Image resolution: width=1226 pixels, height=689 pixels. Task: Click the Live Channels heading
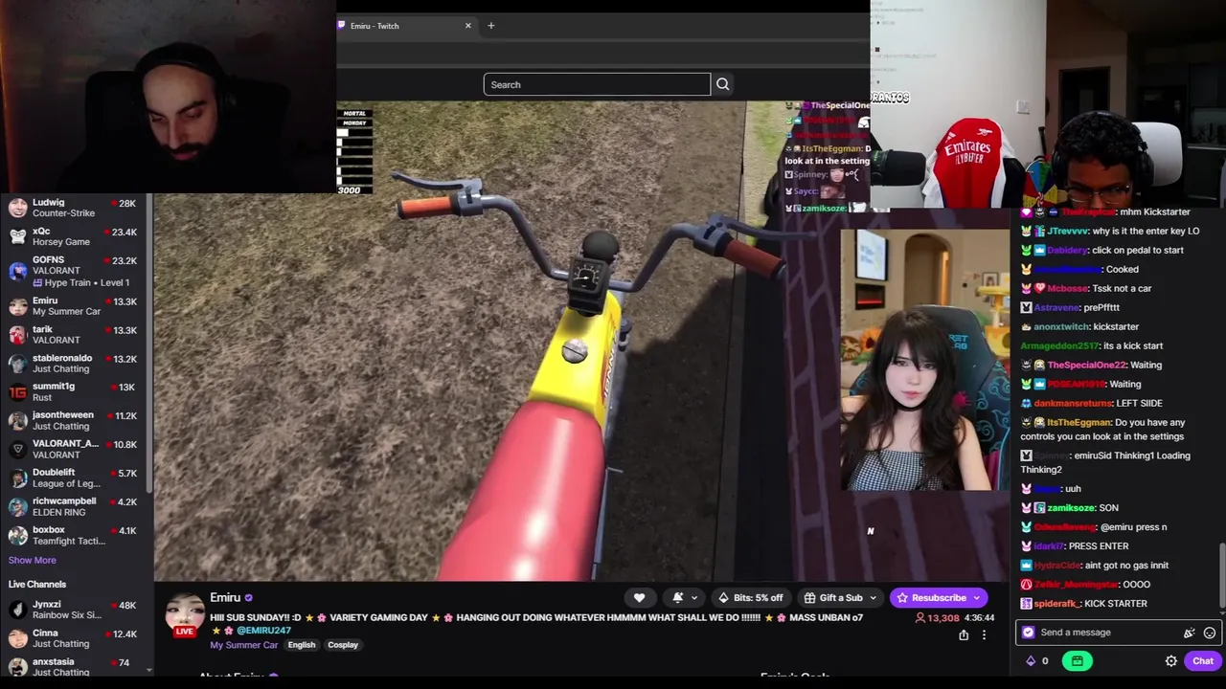click(37, 585)
